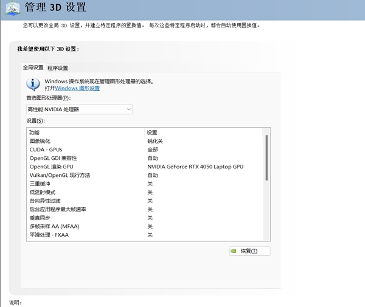This screenshot has width=365, height=307.
Task: Click the 管理 3D 设置 header icon
Action: 12,9
